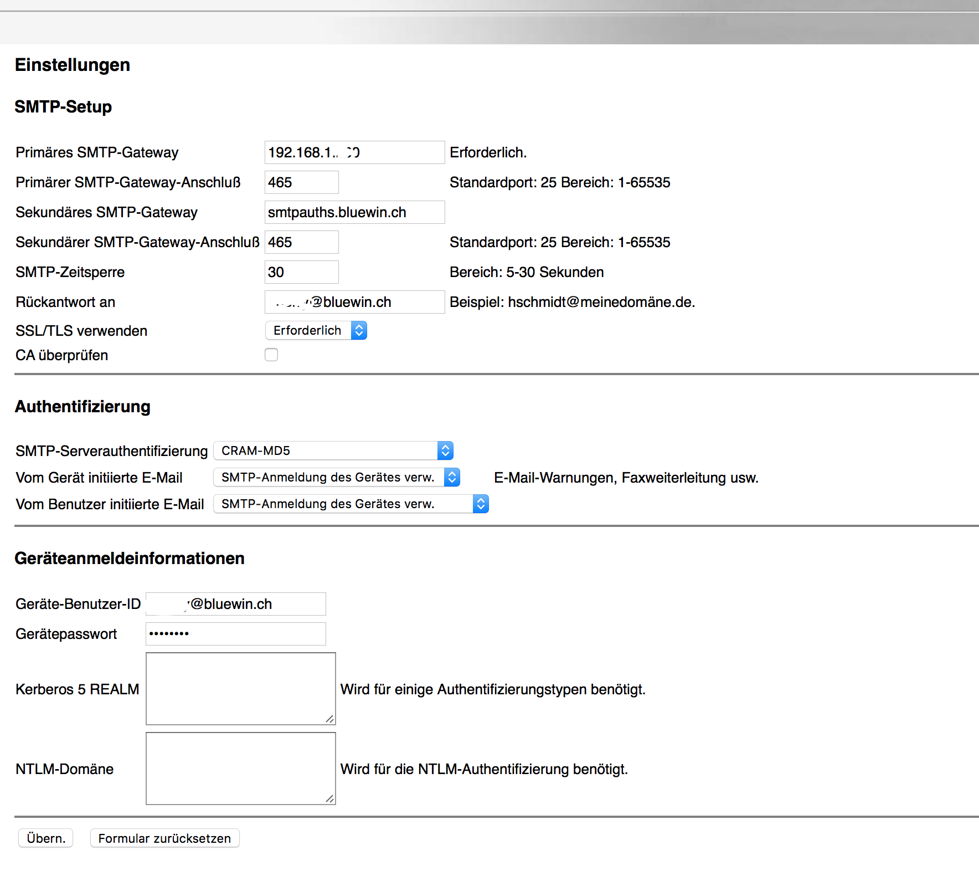Image resolution: width=979 pixels, height=891 pixels.
Task: Enable the CA überprüfen checkbox
Action: point(271,355)
